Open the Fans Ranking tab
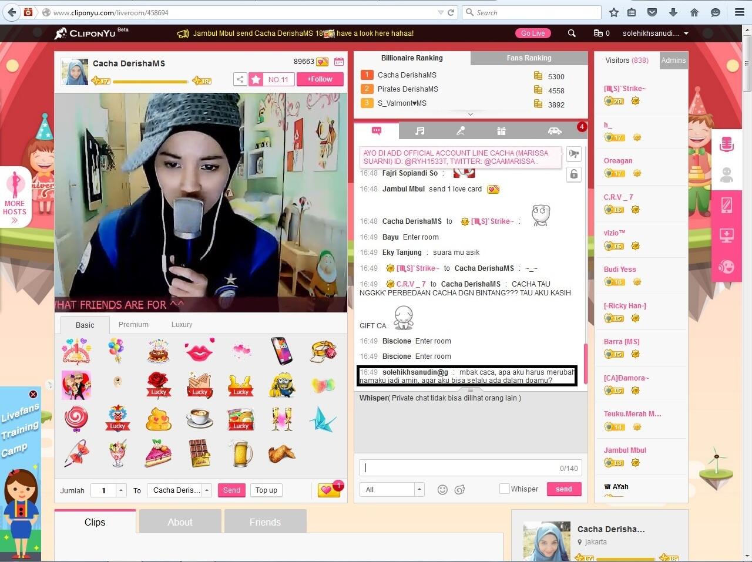This screenshot has width=752, height=562. click(529, 58)
